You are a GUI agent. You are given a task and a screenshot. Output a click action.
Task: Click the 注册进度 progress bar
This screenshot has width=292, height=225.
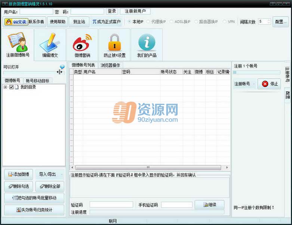157,212
